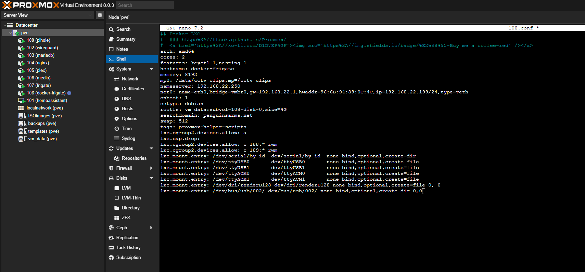Select the Shell menu item
585x272 pixels.
click(132, 59)
